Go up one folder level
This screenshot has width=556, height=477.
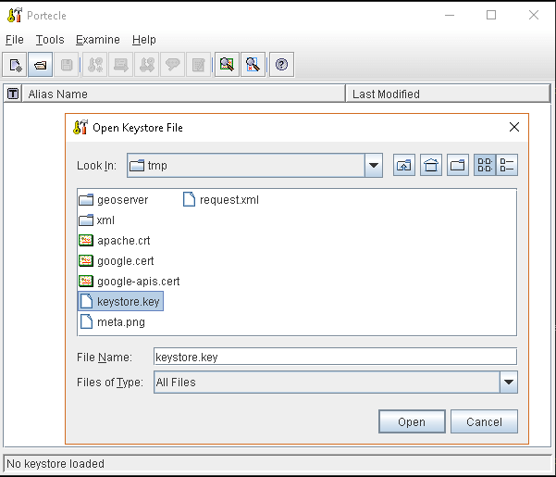click(404, 166)
